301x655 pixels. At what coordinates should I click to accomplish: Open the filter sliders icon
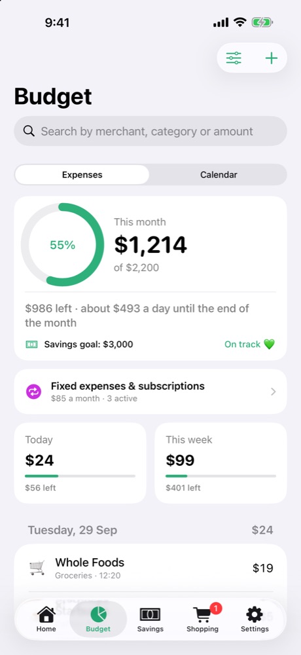[234, 58]
